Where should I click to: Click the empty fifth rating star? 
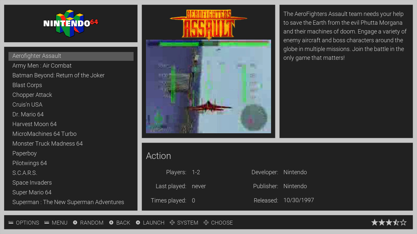[403, 222]
